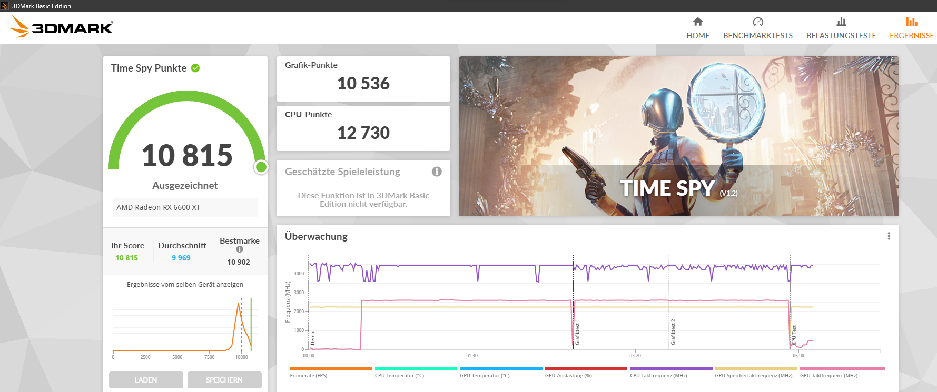
Task: Click the main score 10 815
Action: (187, 156)
